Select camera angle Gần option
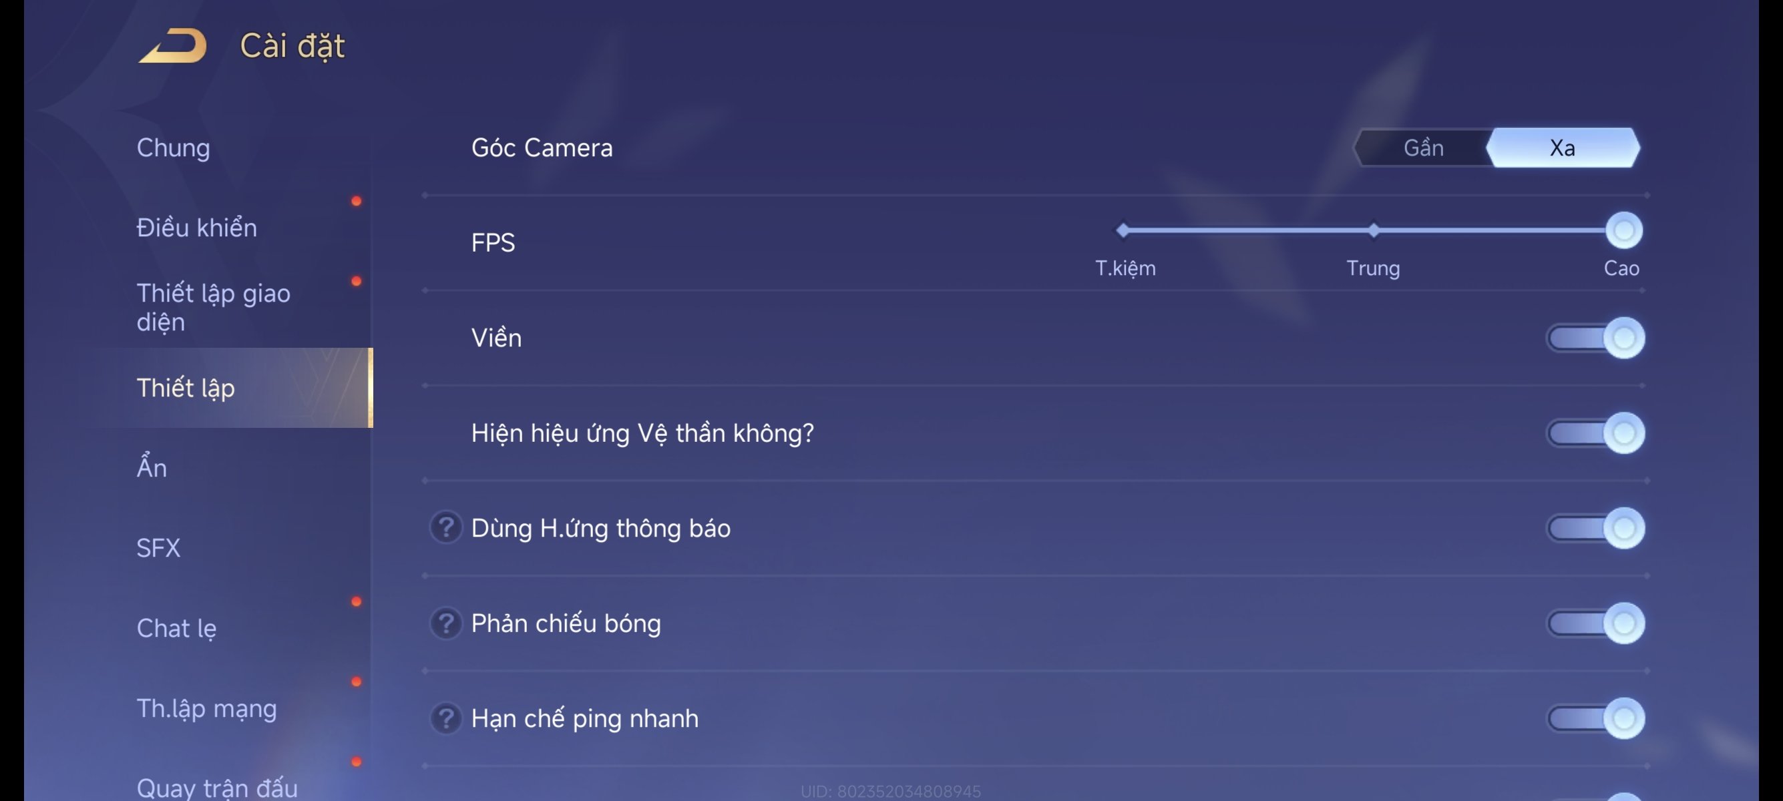Viewport: 1783px width, 801px height. [1422, 148]
